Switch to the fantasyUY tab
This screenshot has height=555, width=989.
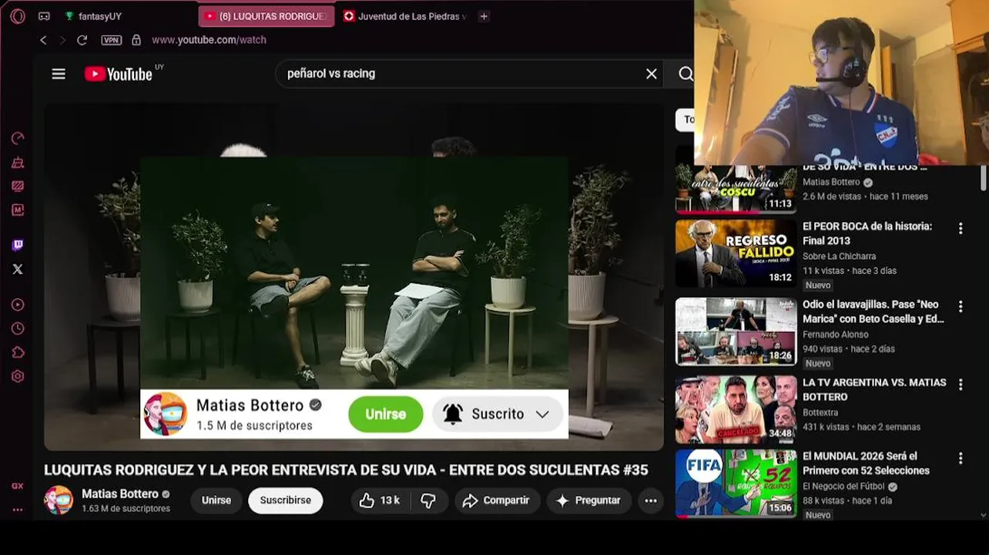(99, 16)
